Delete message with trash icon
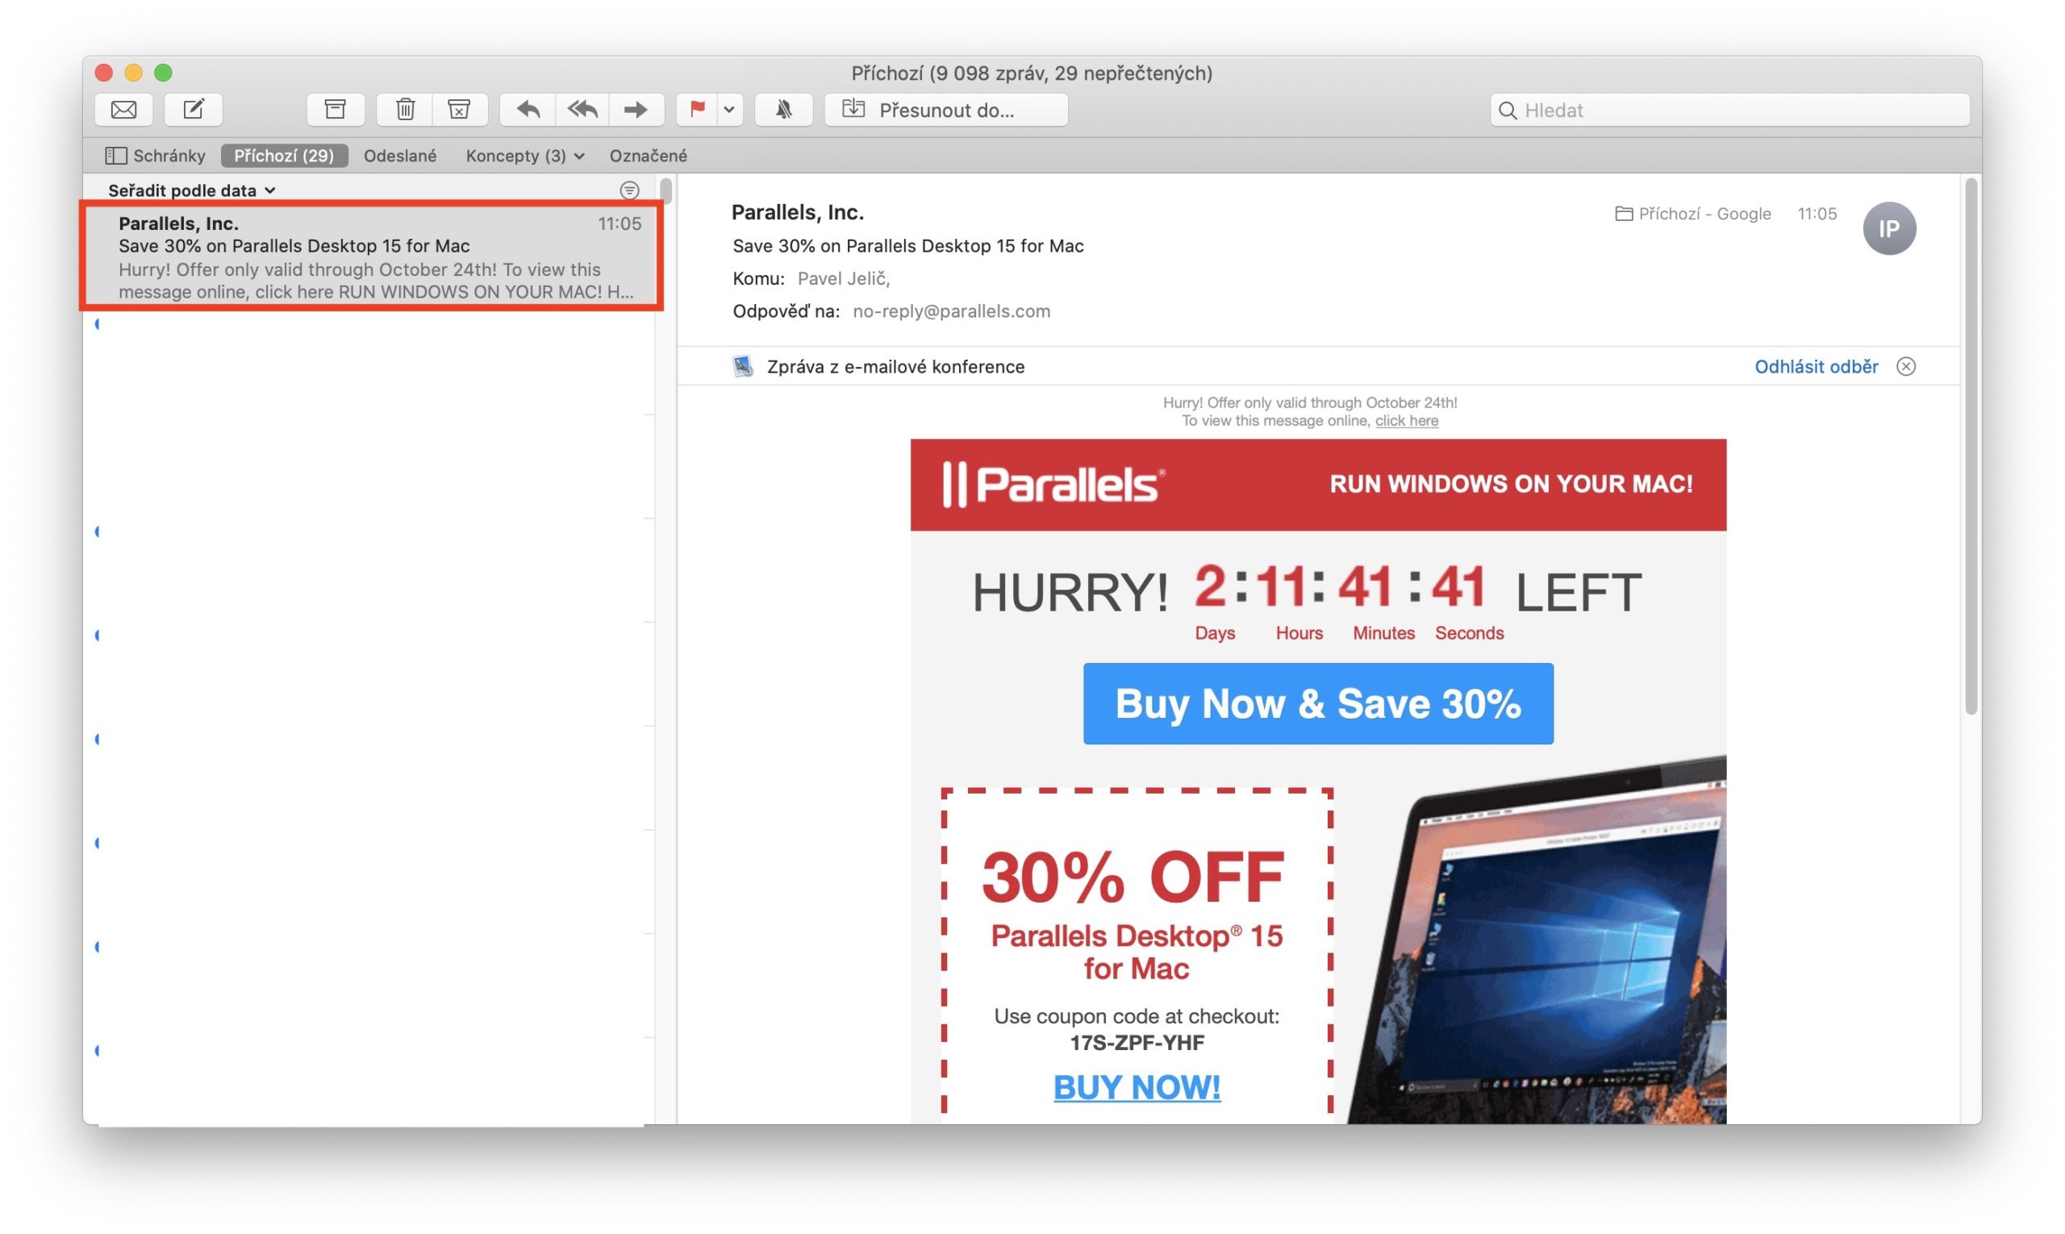 [x=405, y=109]
